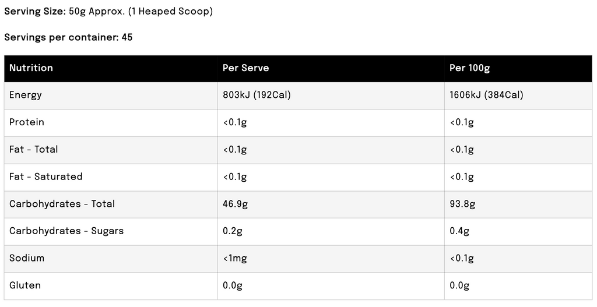This screenshot has height=307, width=597.
Task: Click the Per Serve column header
Action: tap(245, 68)
